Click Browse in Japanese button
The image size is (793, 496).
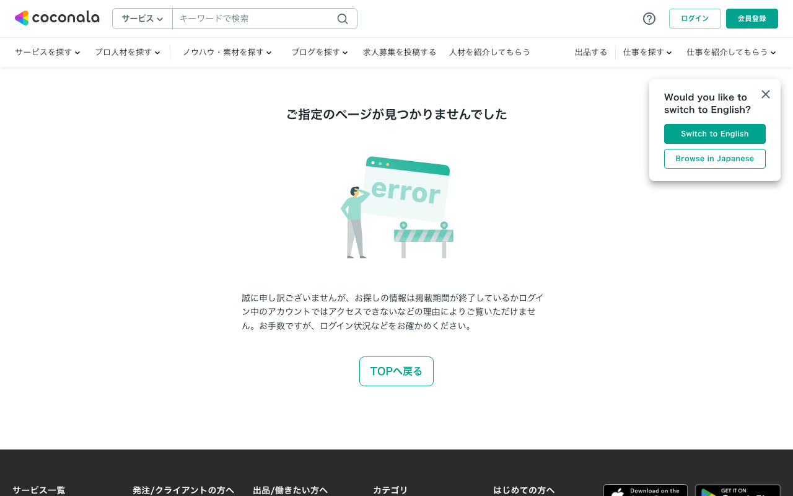[x=715, y=159]
